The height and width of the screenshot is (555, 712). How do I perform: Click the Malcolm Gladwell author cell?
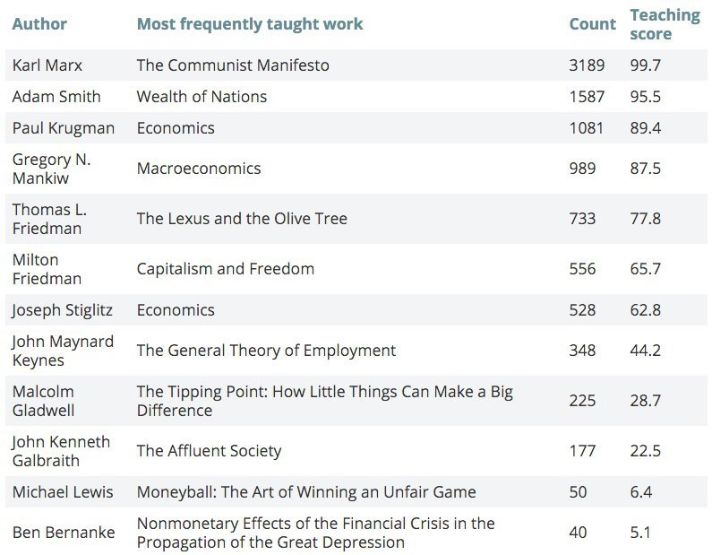(x=44, y=401)
